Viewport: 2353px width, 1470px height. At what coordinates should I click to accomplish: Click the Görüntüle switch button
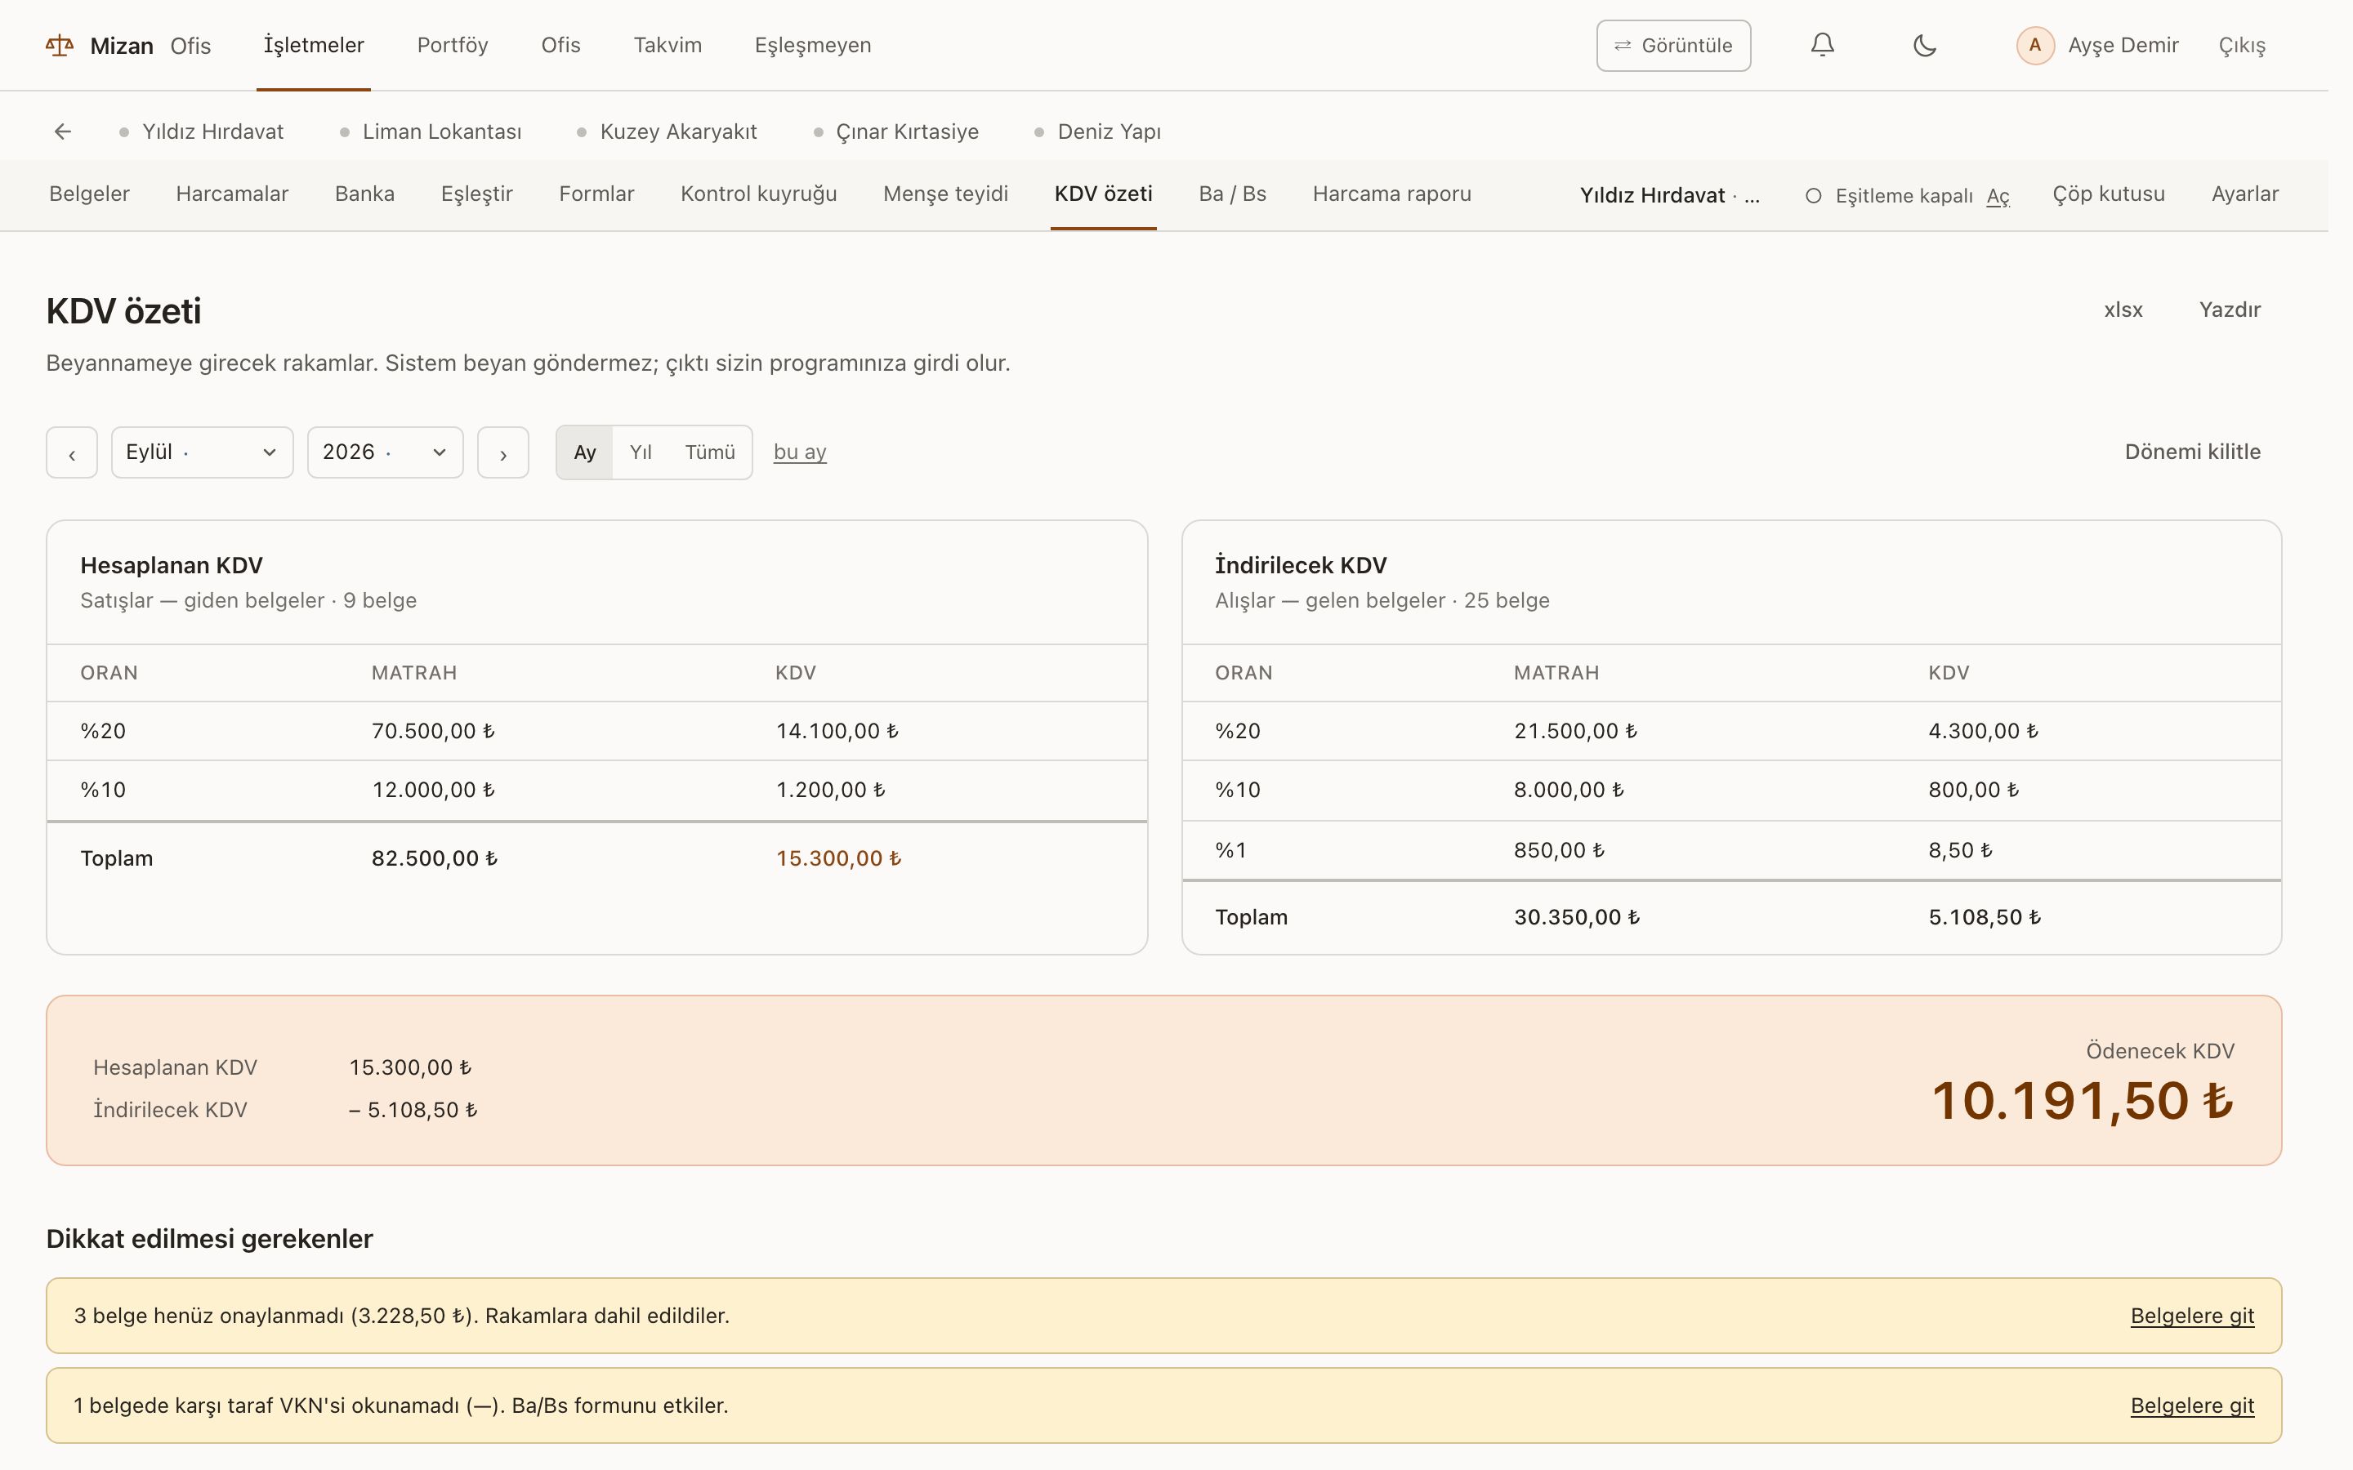[1673, 46]
